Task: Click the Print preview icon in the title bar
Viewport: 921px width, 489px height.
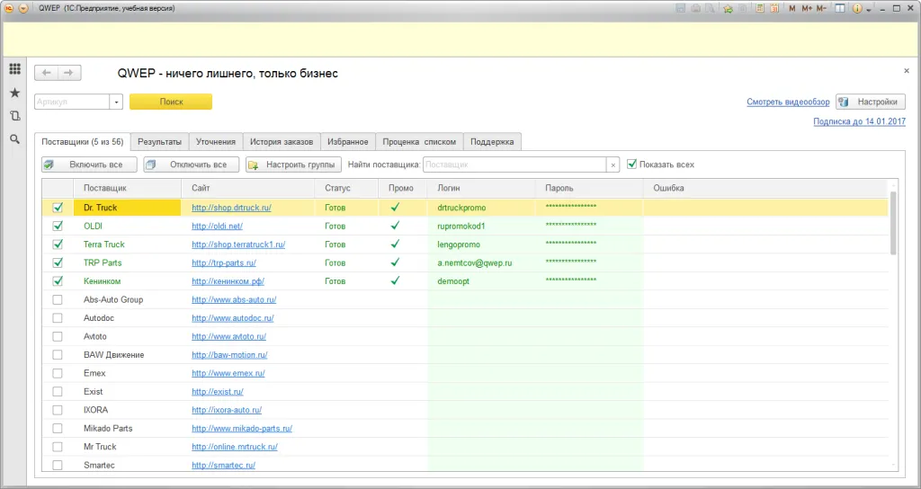Action: (711, 8)
